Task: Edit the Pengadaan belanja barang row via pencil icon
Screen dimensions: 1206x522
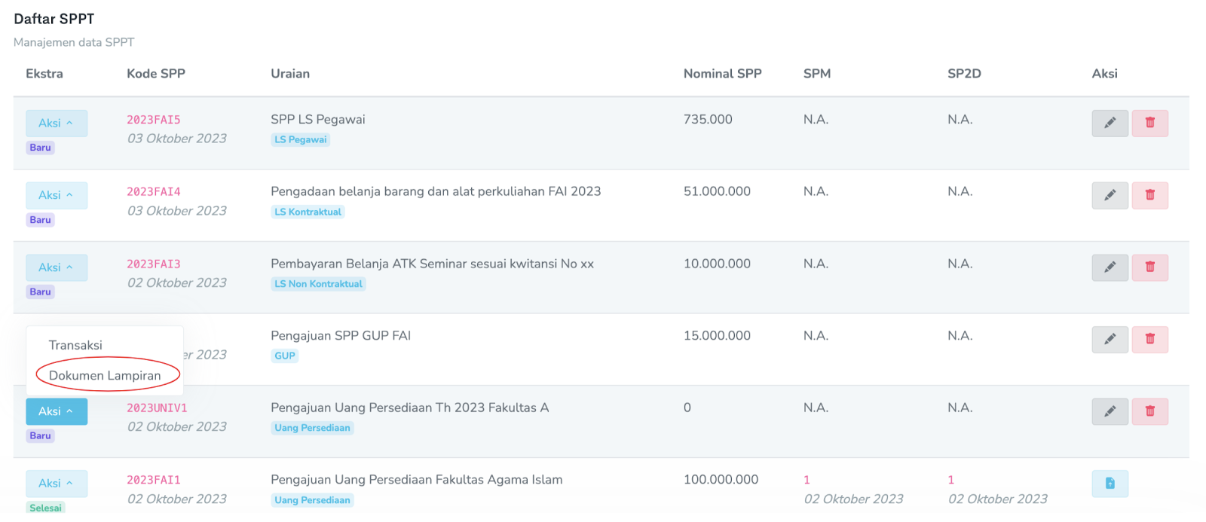Action: click(x=1110, y=195)
